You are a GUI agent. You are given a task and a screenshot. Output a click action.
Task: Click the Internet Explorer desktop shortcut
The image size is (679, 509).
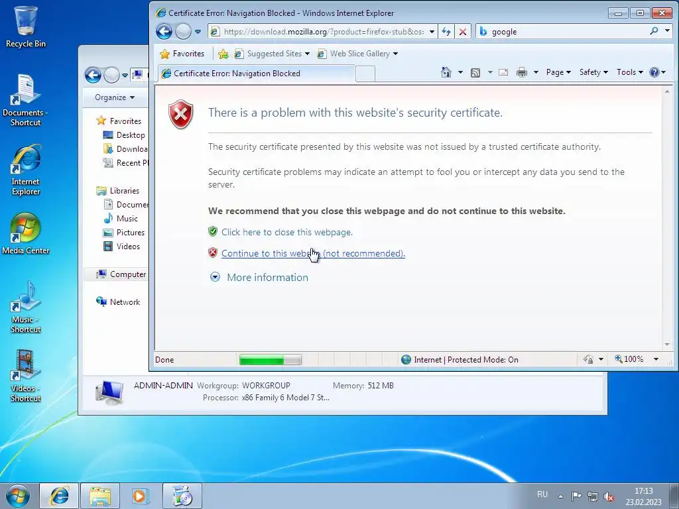(x=26, y=170)
